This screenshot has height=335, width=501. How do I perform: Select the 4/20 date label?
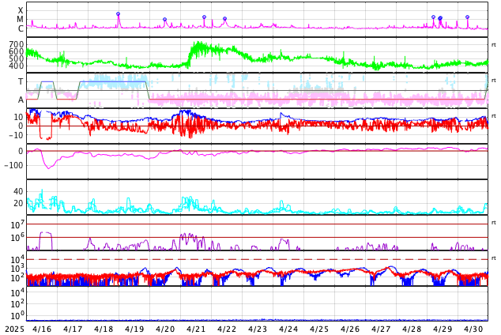click(x=165, y=329)
